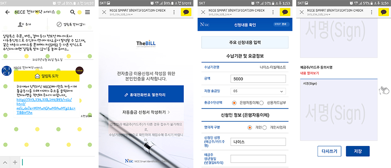Open three-dot menu on 신청내용 확인 page

tap(273, 12)
